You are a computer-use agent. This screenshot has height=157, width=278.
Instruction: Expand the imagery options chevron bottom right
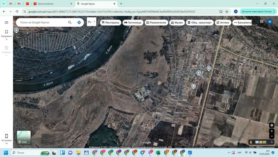272,142
